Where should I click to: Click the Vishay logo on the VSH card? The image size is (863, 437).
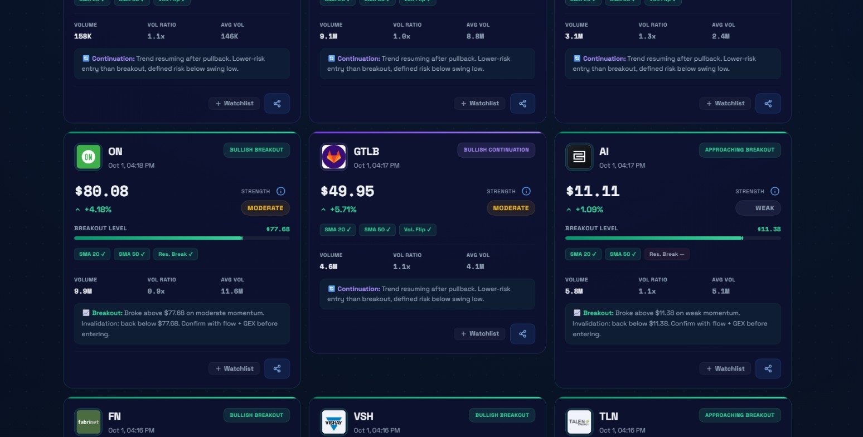[x=334, y=422]
